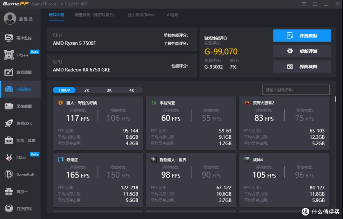The image size is (343, 219).
Task: Open the 2哈ai husky icon
Action: pyautogui.click(x=9, y=157)
